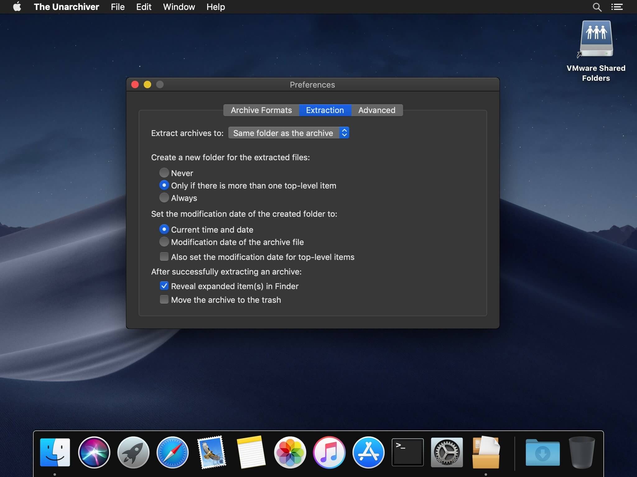637x477 pixels.
Task: Click 'Set the modification date of the created folder to:' text
Action: point(244,214)
